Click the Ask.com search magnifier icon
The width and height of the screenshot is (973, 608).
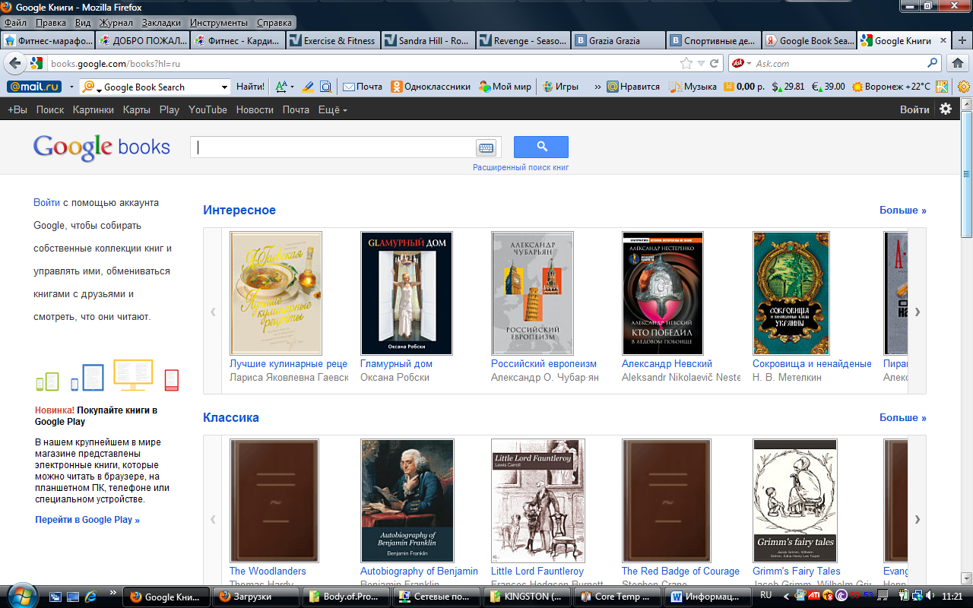coord(933,63)
